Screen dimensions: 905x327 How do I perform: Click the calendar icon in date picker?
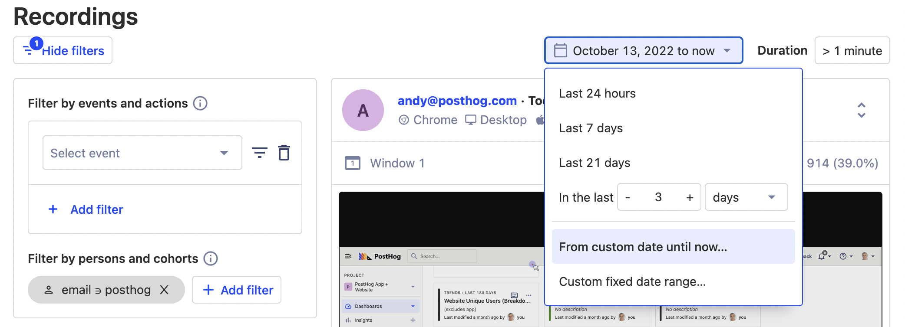[561, 50]
